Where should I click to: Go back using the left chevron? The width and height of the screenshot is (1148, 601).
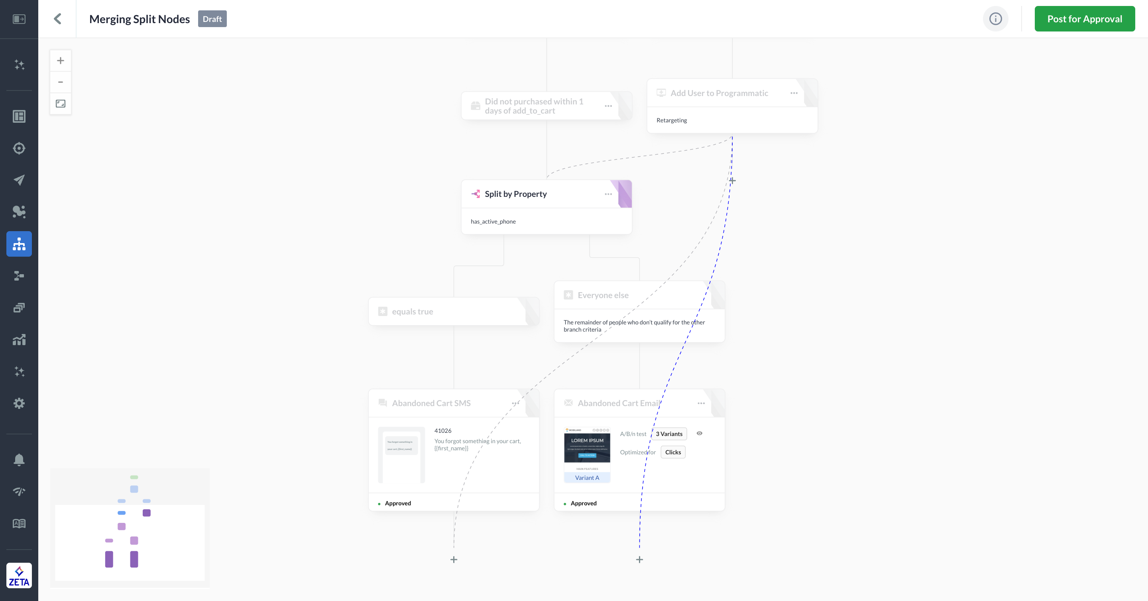point(57,19)
